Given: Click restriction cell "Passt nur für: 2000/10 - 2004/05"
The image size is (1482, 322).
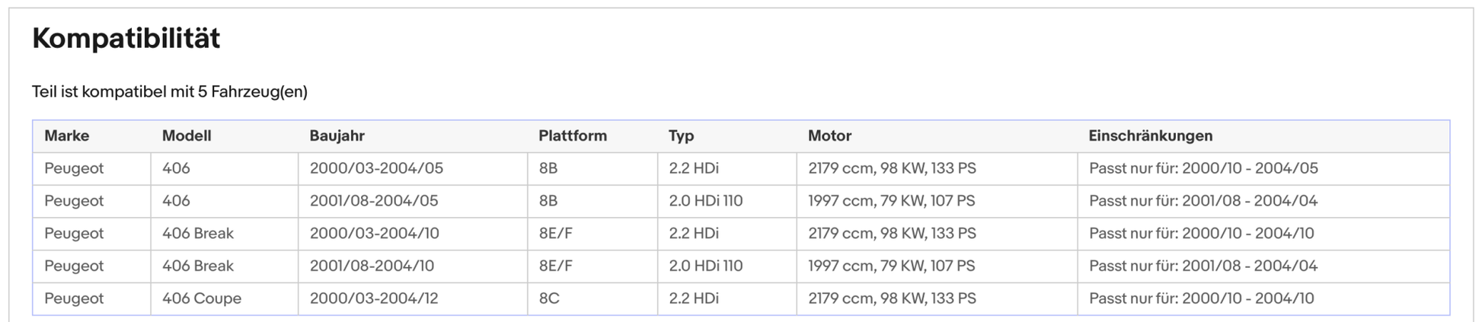Looking at the screenshot, I should (1203, 168).
